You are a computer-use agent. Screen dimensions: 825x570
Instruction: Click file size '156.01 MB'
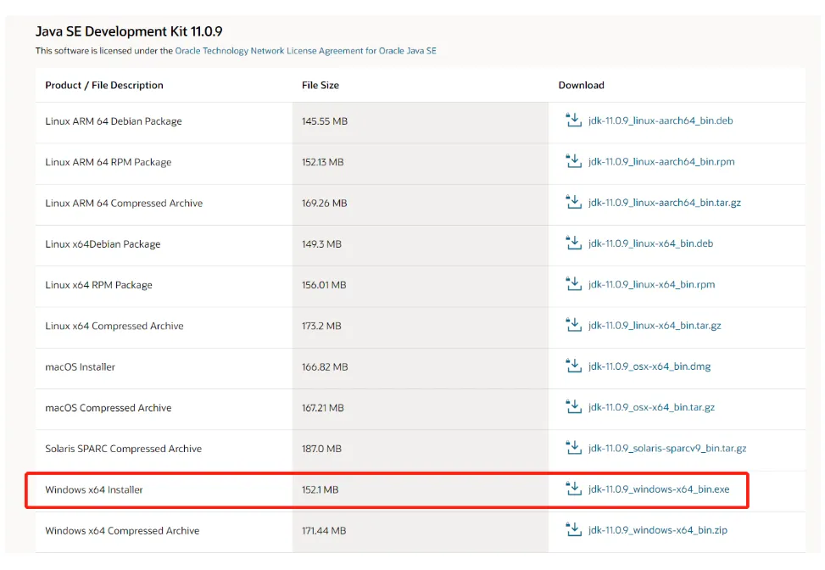[324, 285]
